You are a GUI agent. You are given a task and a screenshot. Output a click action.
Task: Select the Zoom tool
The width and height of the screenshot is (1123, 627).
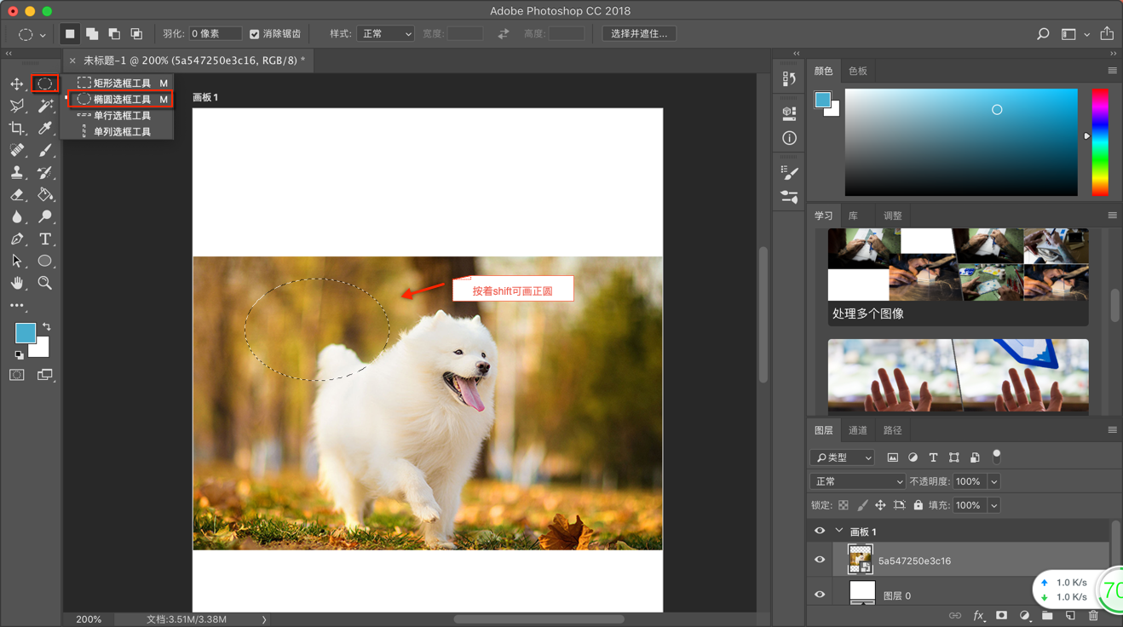click(x=45, y=284)
